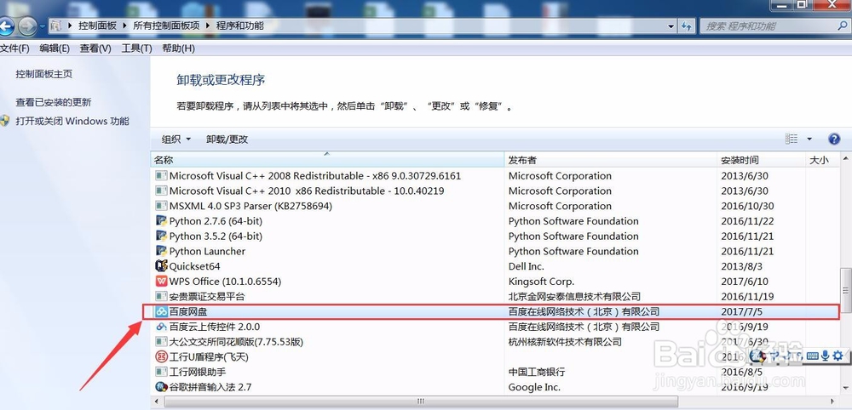Click the Python Launcher icon
Viewport: 852px width, 410px height.
click(161, 251)
